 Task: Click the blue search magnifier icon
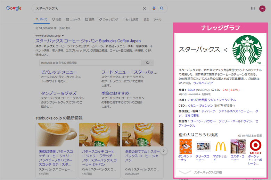coord(162,8)
